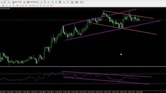The width and height of the screenshot is (166, 93).
Task: Select the text label A tool
Action: coord(10,5)
